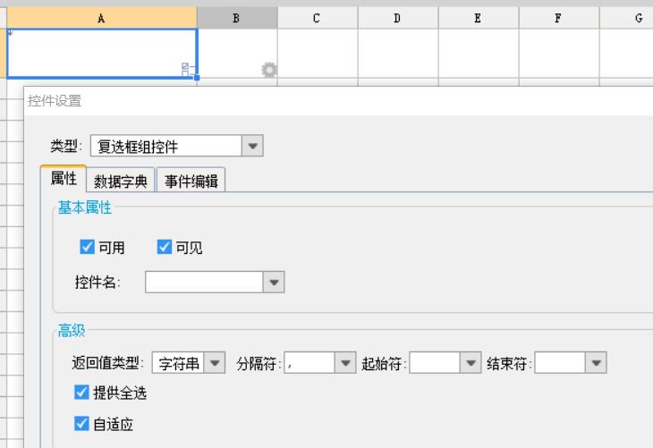Click the 结束符 input field
The image size is (653, 448).
click(560, 363)
